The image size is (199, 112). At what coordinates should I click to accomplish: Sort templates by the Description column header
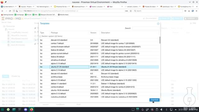click(129, 33)
